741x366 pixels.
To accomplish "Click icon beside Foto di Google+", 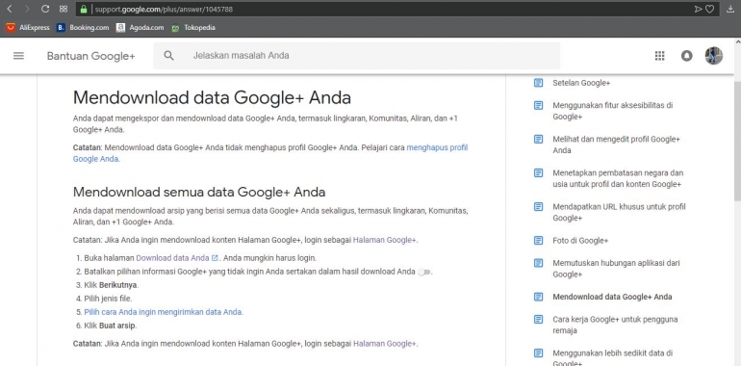I will [538, 241].
